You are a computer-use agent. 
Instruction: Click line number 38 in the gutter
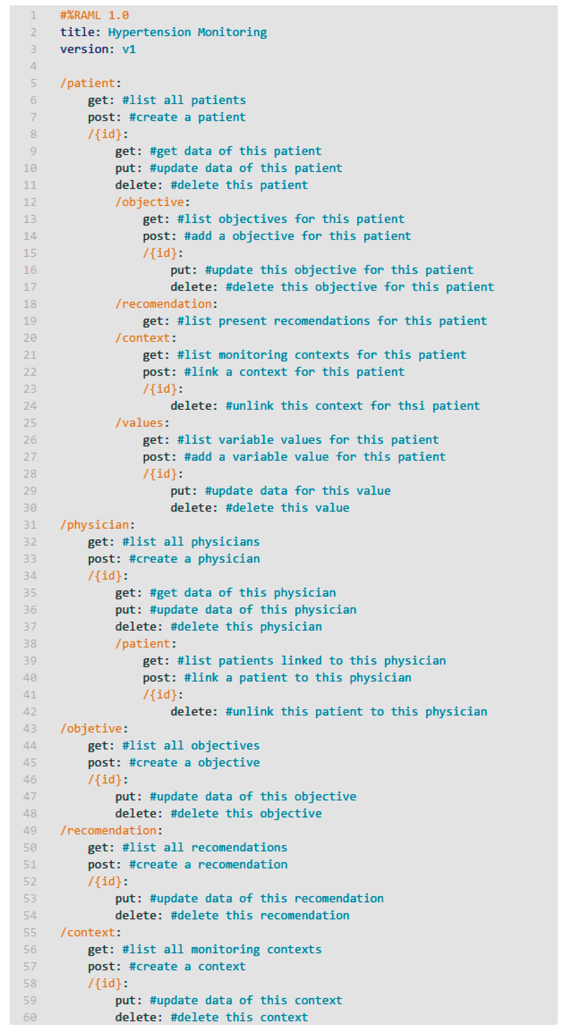pyautogui.click(x=30, y=643)
